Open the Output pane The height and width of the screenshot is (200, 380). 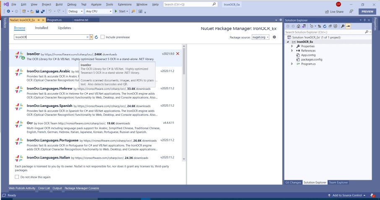[57, 188]
